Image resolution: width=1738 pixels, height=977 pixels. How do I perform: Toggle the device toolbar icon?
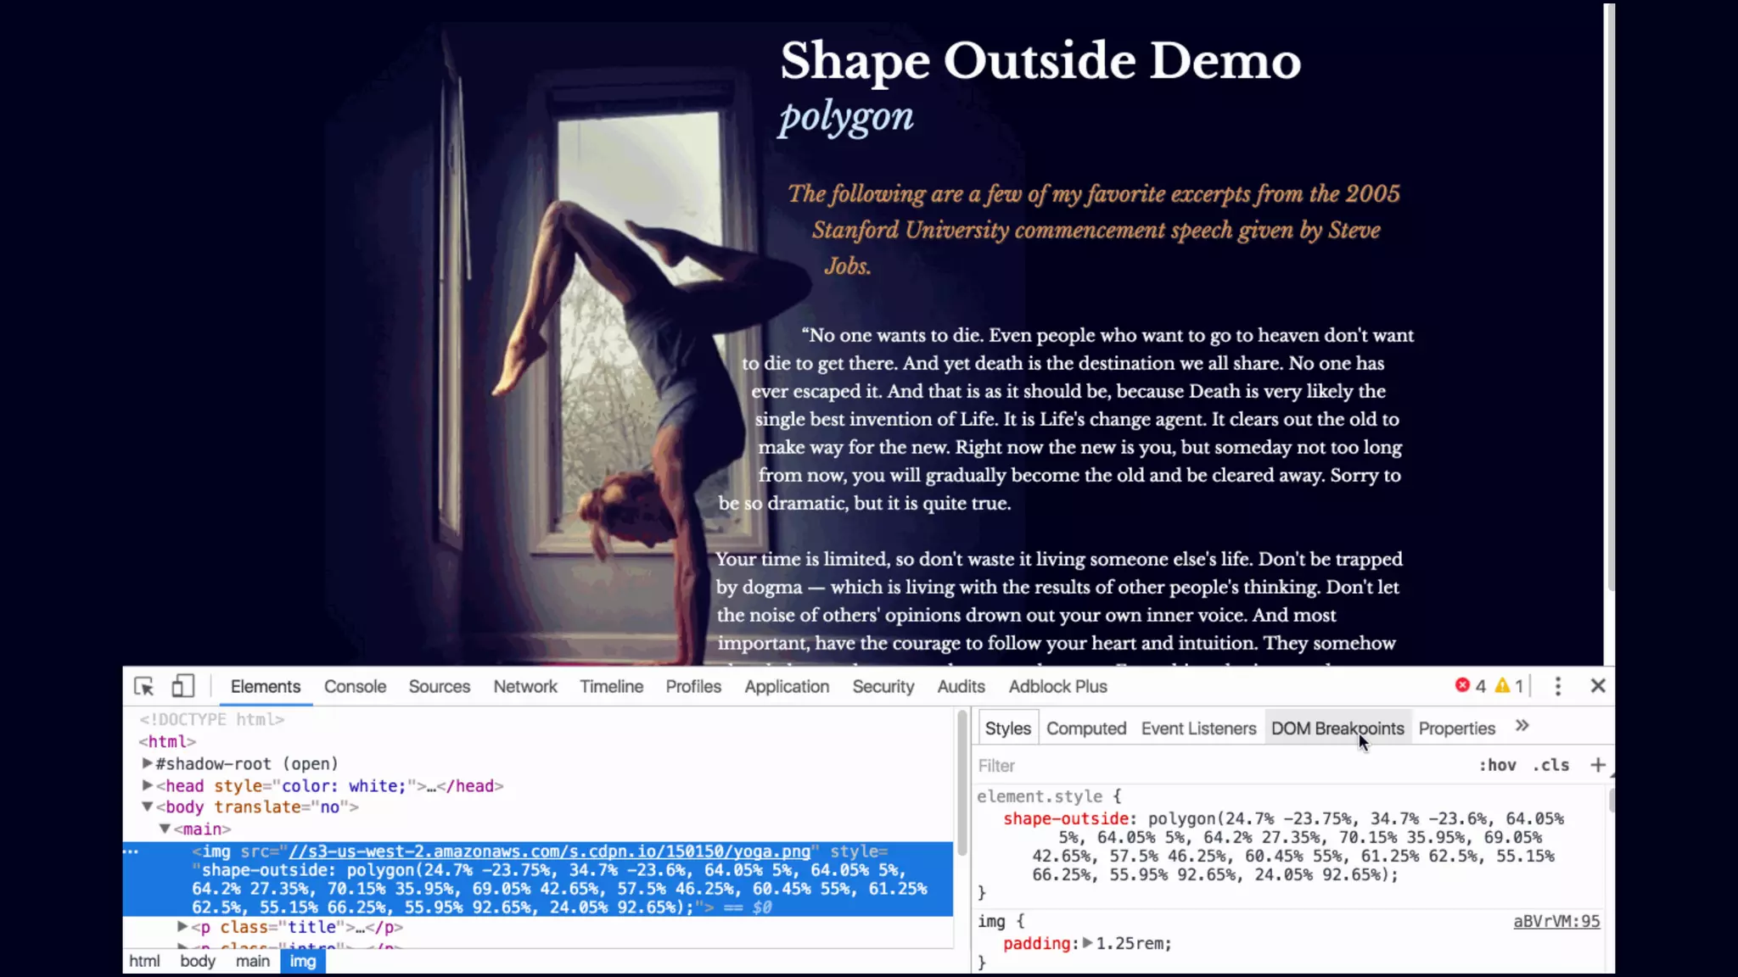(x=183, y=686)
